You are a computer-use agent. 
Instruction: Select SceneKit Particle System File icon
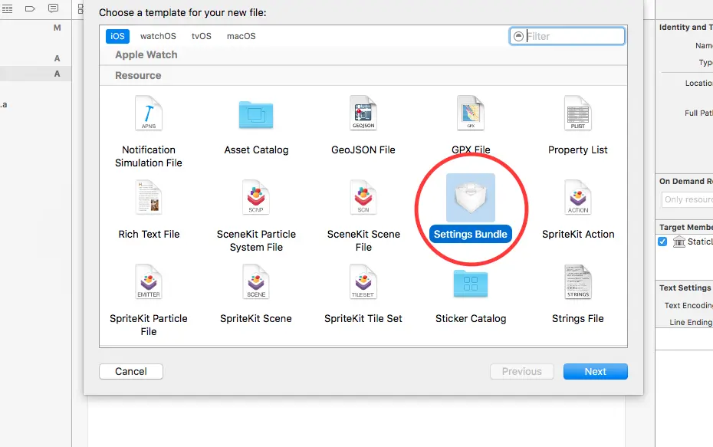[256, 197]
